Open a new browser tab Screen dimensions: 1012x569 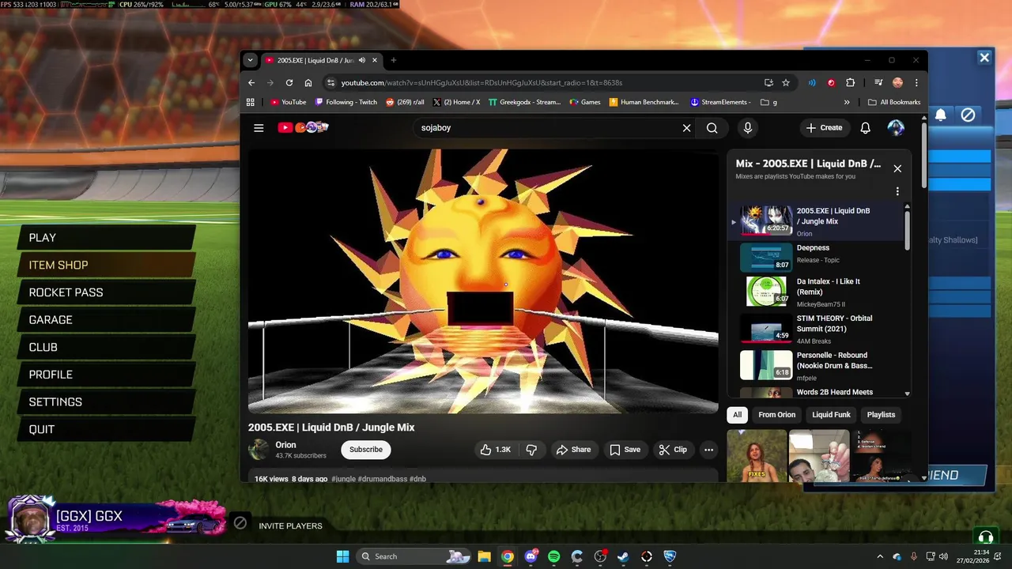[x=394, y=60]
